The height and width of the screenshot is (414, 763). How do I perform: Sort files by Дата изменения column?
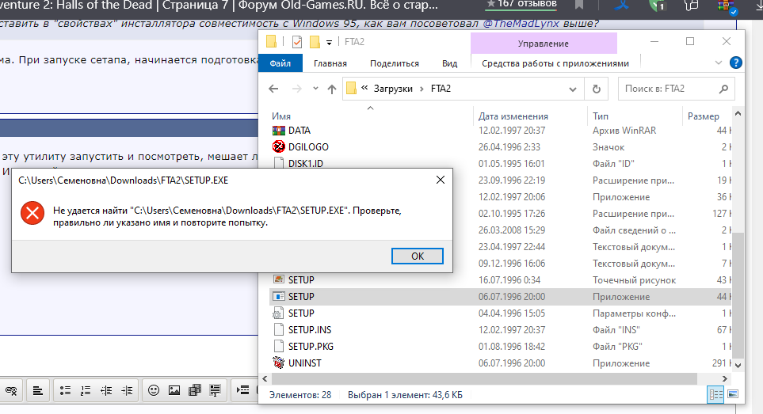click(513, 116)
